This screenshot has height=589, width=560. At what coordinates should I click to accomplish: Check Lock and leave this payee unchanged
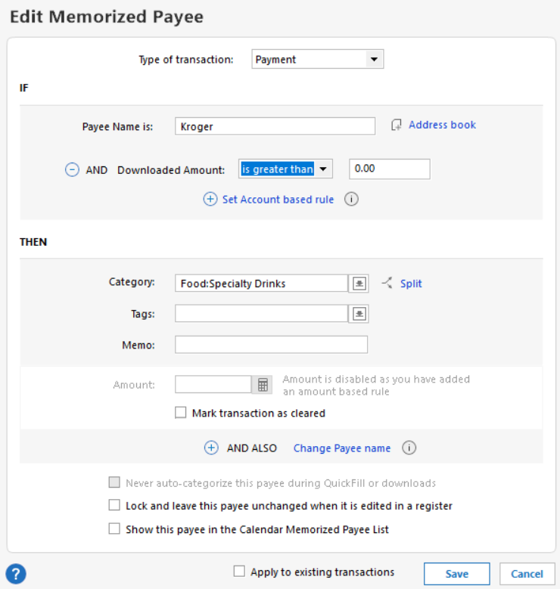[x=114, y=505]
